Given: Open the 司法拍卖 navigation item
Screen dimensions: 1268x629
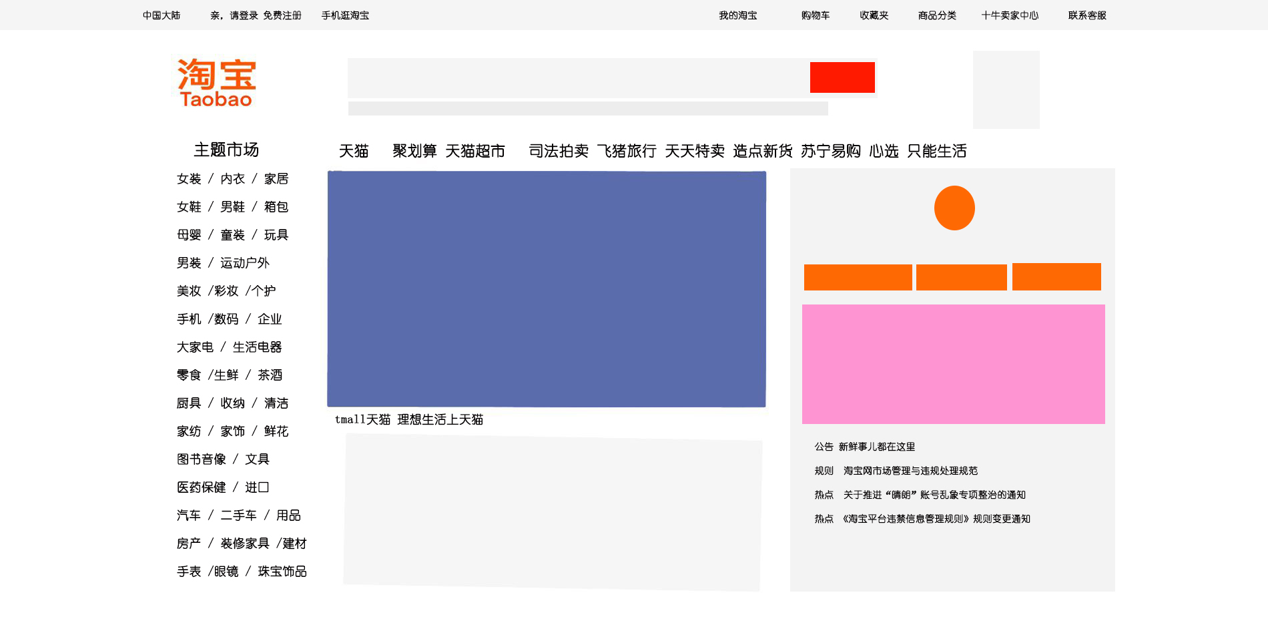Looking at the screenshot, I should [x=559, y=151].
